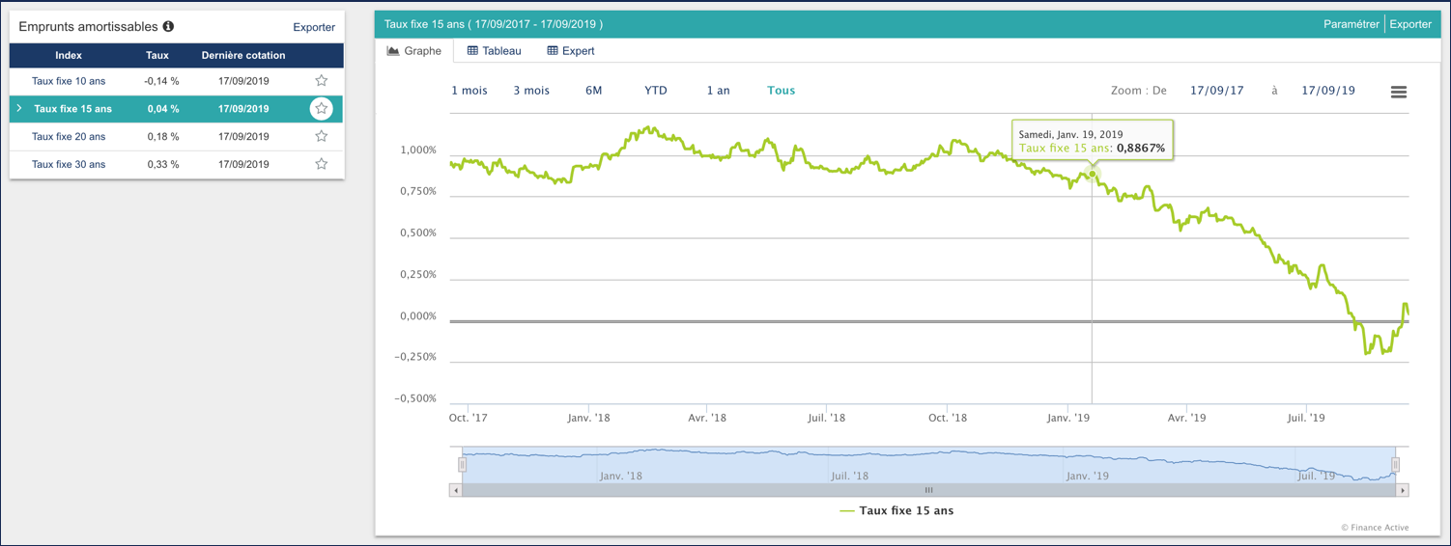Click Exporter in the Emprunts panel

[x=314, y=27]
